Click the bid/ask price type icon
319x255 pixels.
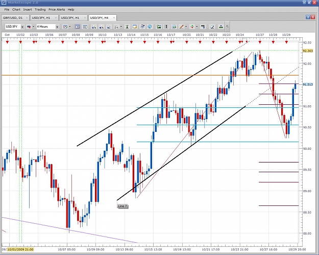[x=29, y=27]
